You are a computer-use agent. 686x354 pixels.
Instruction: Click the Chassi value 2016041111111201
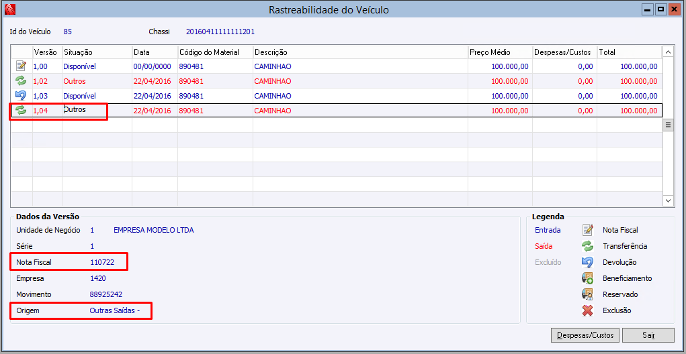pos(220,32)
